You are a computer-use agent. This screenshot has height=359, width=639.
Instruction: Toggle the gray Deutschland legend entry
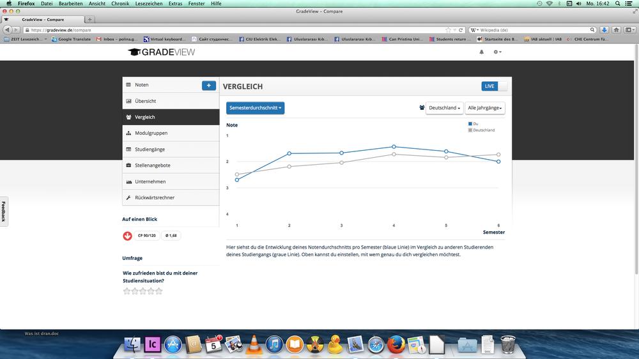click(481, 130)
